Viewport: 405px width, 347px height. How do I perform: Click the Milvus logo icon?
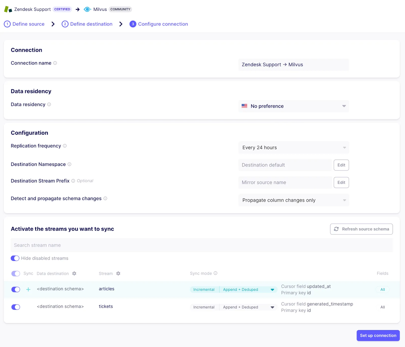87,9
